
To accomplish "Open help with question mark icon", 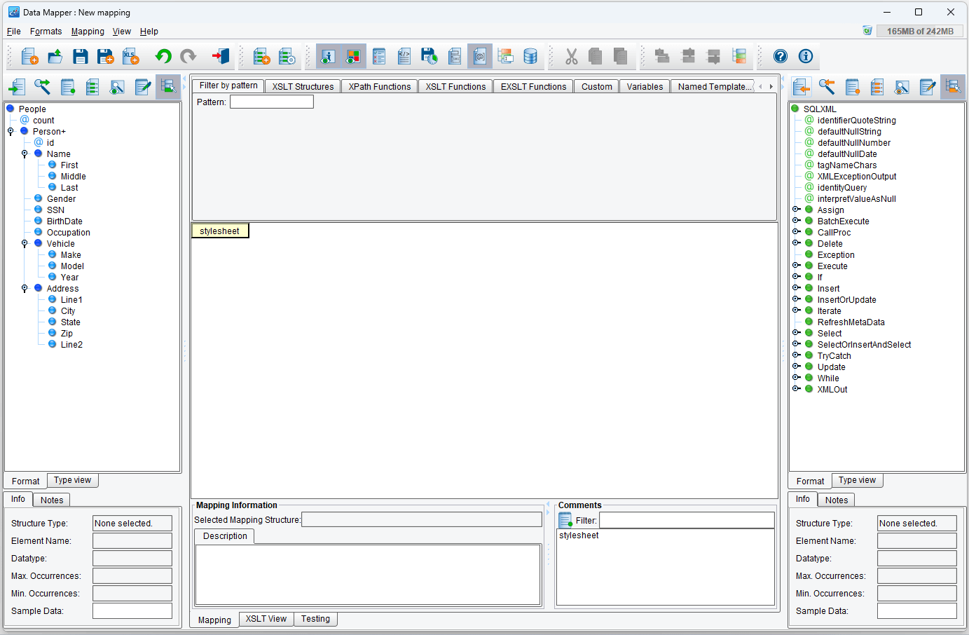I will 781,56.
